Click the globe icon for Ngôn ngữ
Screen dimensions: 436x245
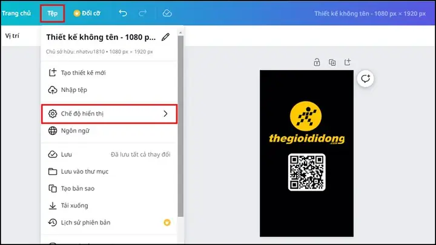click(x=53, y=131)
